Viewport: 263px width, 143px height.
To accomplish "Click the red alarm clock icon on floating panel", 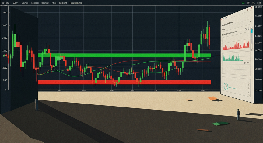I will [x=251, y=8].
